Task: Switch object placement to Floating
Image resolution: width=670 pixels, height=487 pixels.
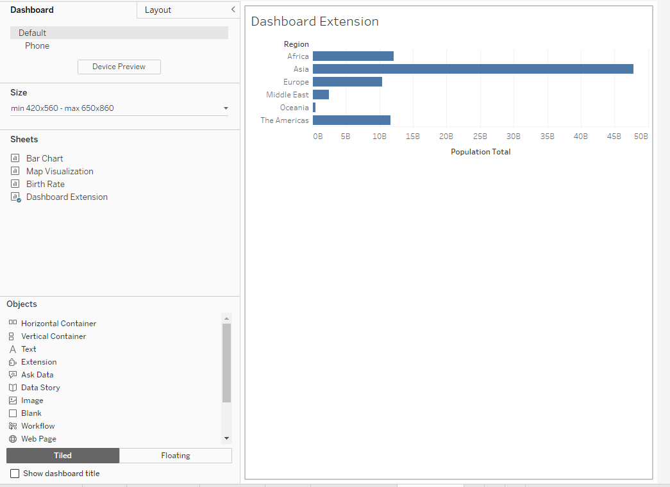Action: 175,456
